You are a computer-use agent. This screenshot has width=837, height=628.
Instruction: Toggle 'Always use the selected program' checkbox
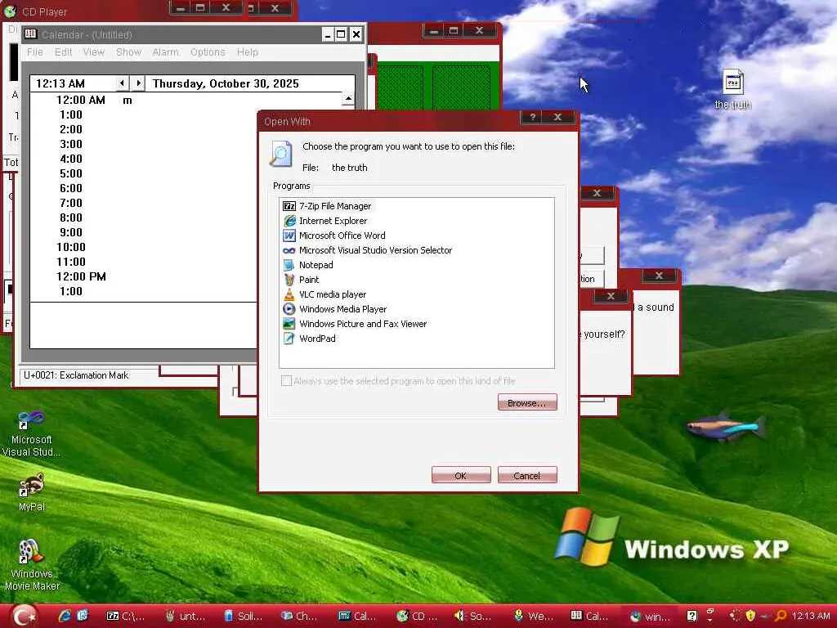(x=287, y=381)
